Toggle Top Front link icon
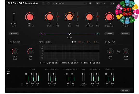139x94 pixels. tap(95, 82)
